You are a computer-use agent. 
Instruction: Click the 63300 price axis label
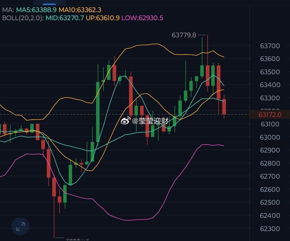pyautogui.click(x=270, y=98)
